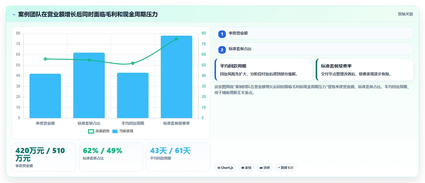Click the 季度营业额 bar in the chart
Viewport: 425px width, 183px height.
click(x=45, y=96)
